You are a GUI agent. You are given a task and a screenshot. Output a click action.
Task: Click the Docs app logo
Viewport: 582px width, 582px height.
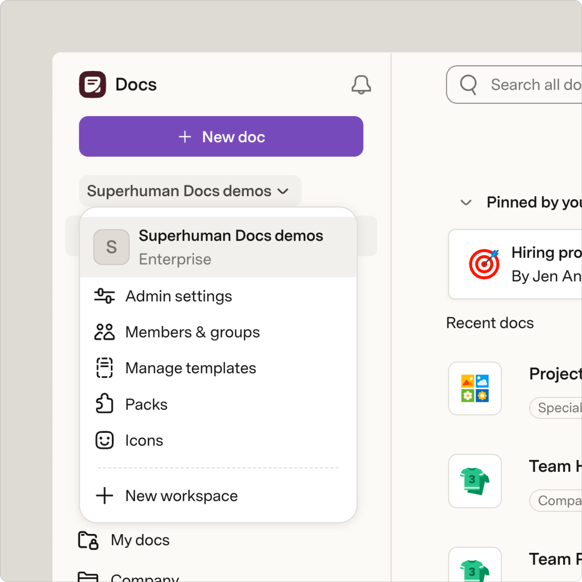tap(93, 84)
